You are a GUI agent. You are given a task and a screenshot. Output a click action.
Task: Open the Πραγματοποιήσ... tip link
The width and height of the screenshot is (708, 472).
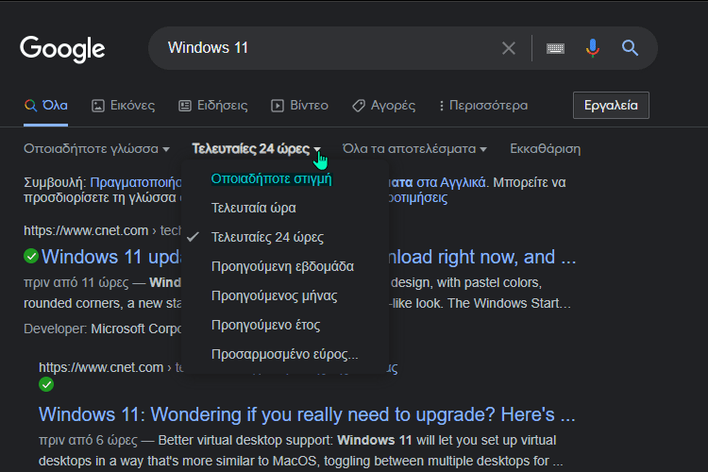[x=135, y=182]
